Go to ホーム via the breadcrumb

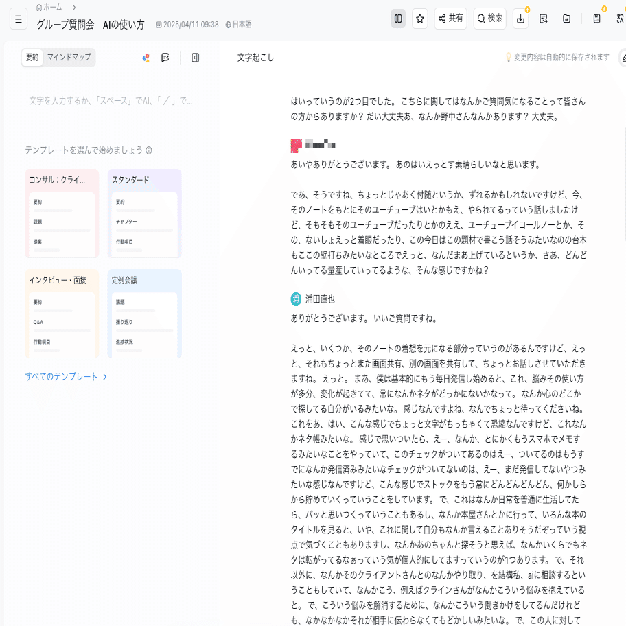48,8
